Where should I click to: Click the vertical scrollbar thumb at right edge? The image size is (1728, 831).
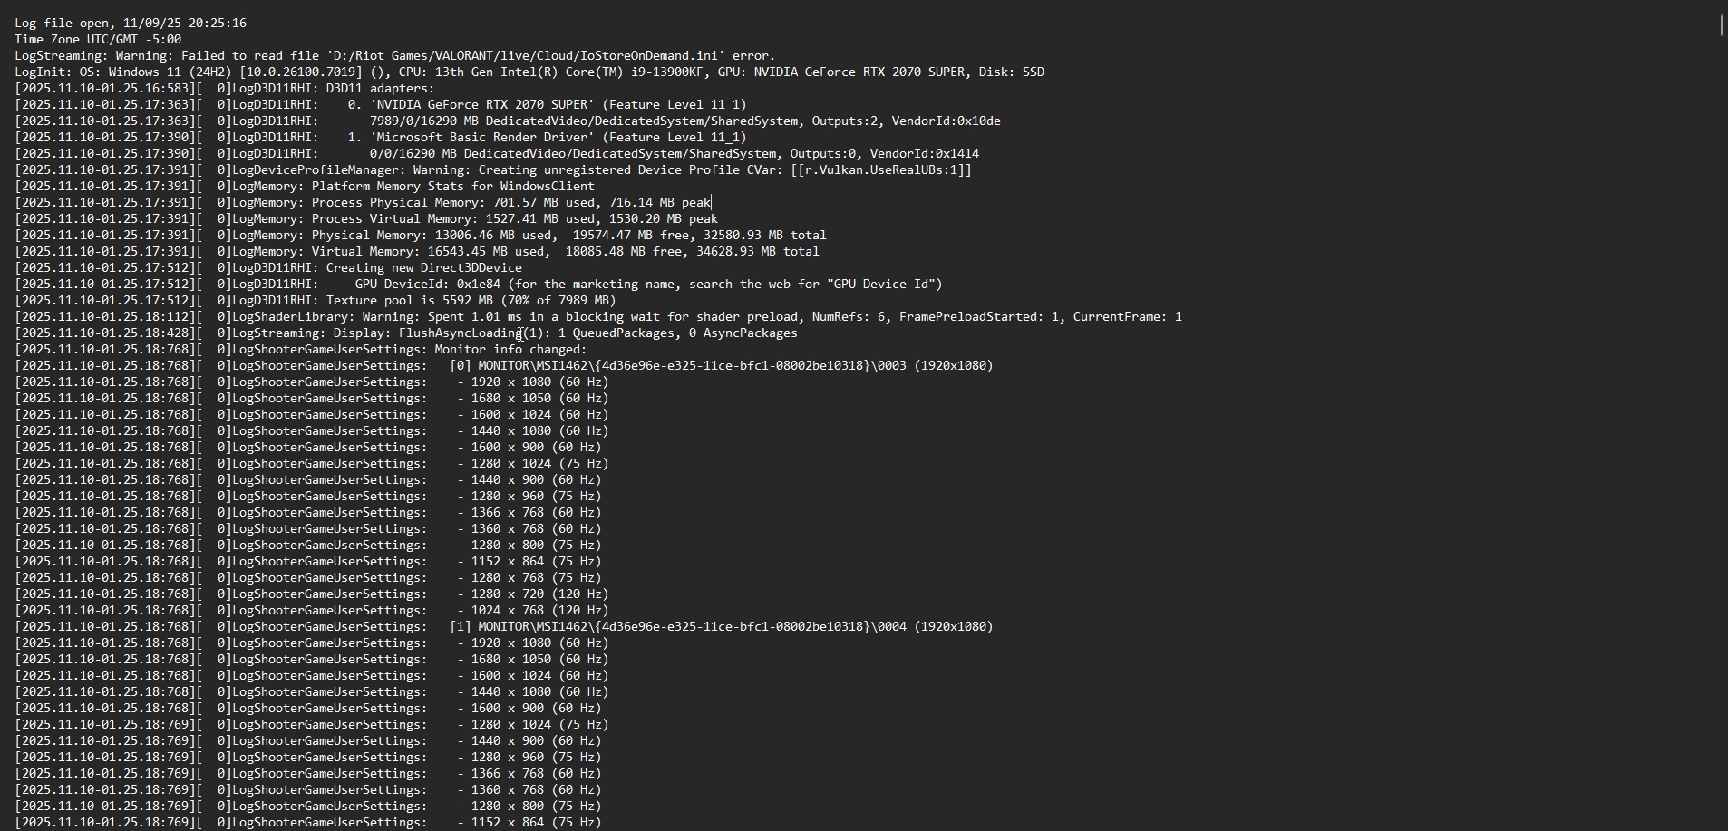pyautogui.click(x=1721, y=24)
